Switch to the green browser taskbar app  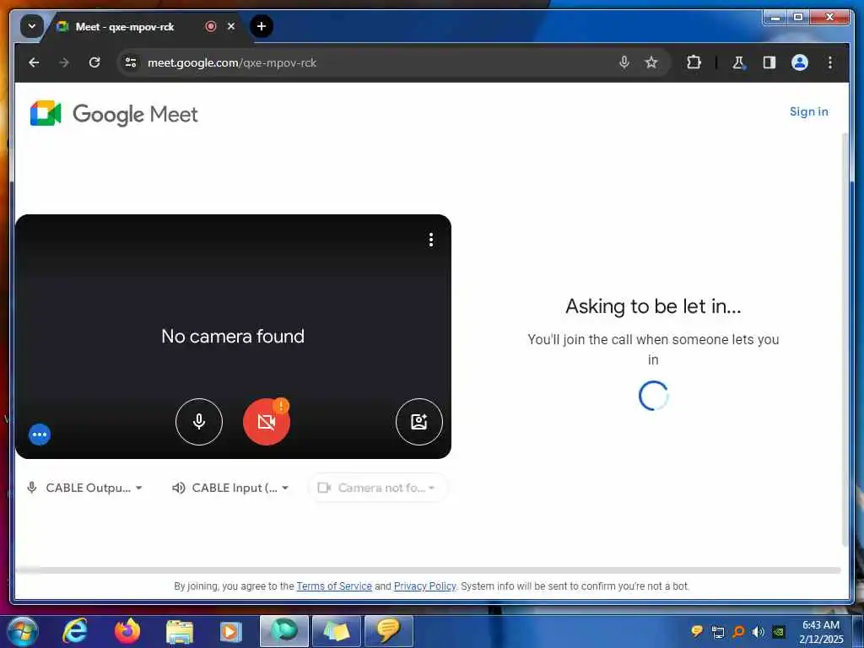pos(284,631)
